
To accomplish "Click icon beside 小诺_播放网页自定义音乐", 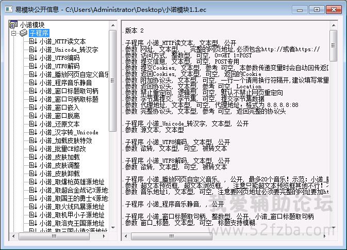I will point(33,74).
